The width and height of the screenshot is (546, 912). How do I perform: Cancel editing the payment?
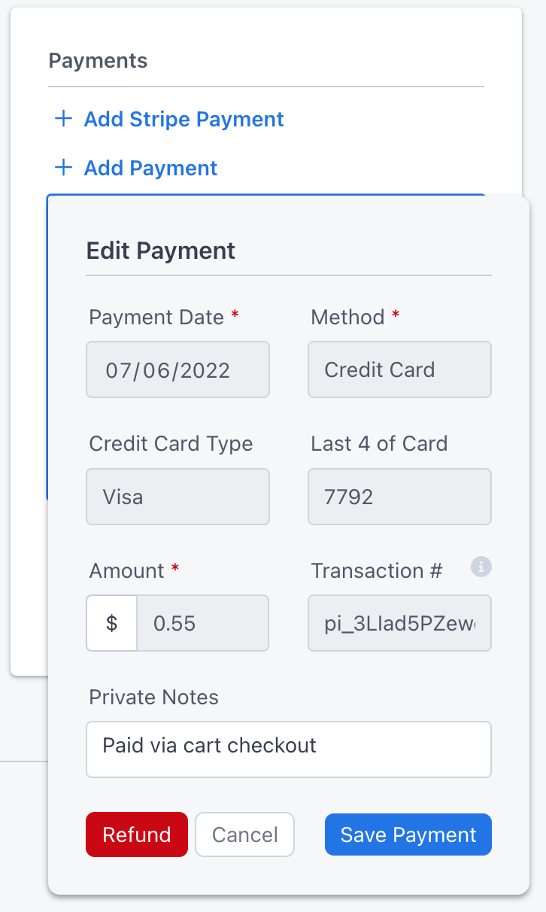(245, 834)
